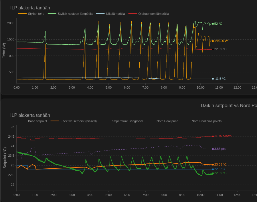
Task: Click the 11.75 c/kWh price label
Action: [223, 136]
